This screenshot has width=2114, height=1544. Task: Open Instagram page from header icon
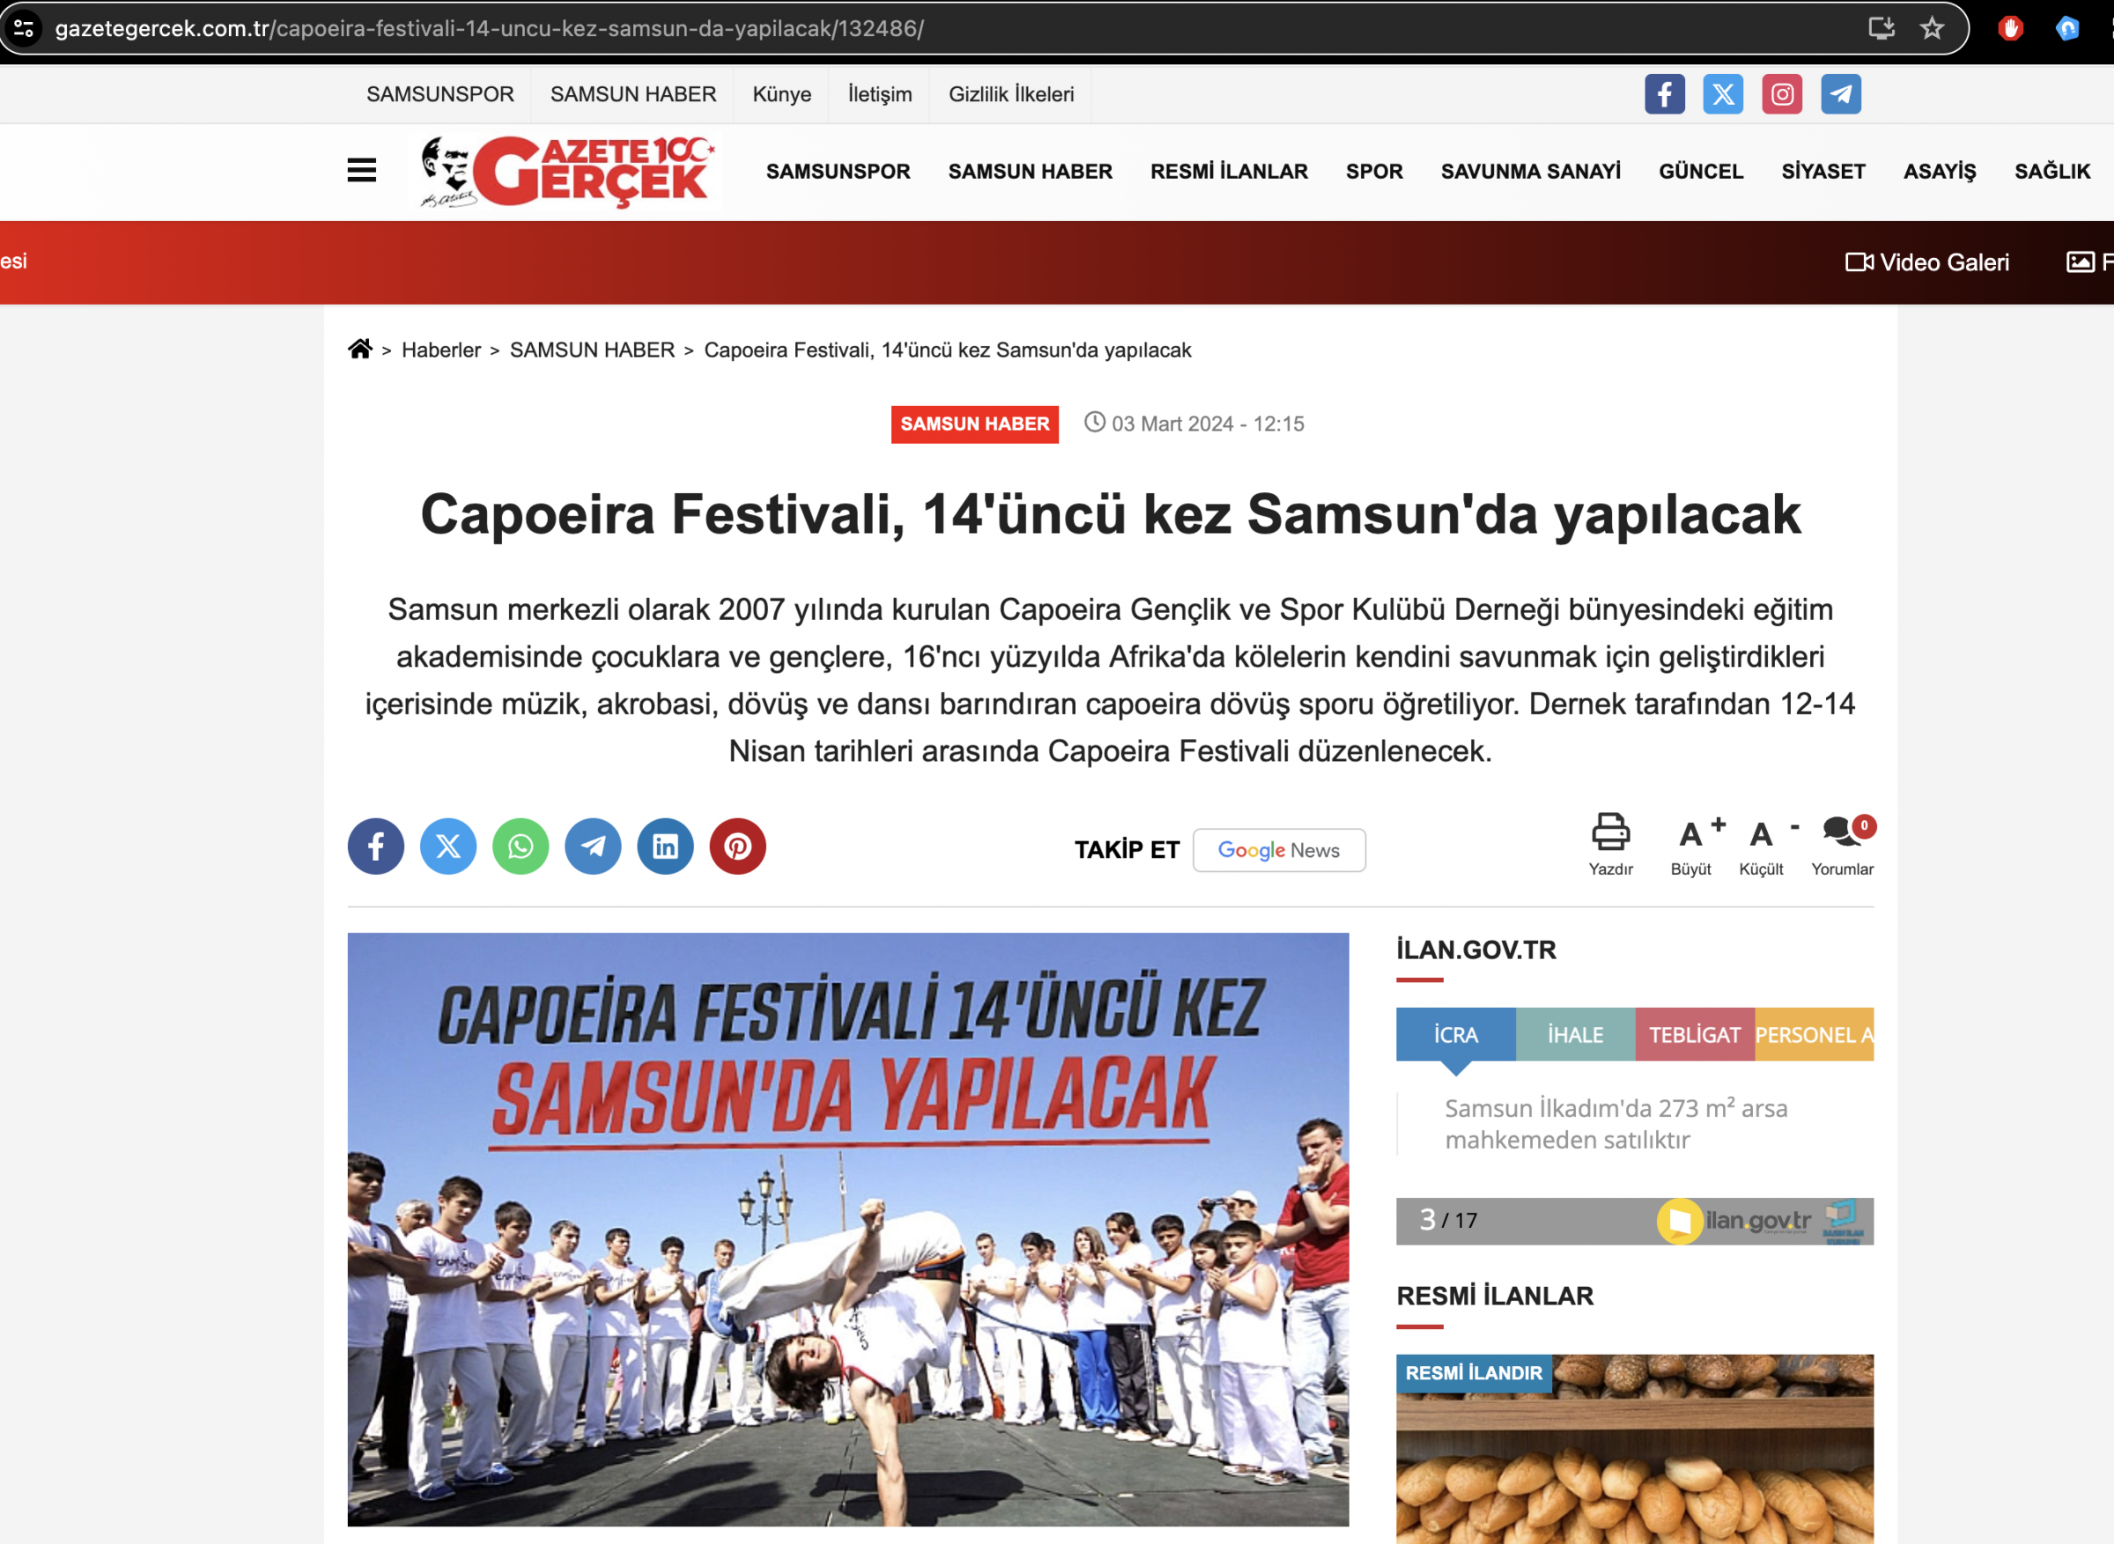pyautogui.click(x=1781, y=94)
